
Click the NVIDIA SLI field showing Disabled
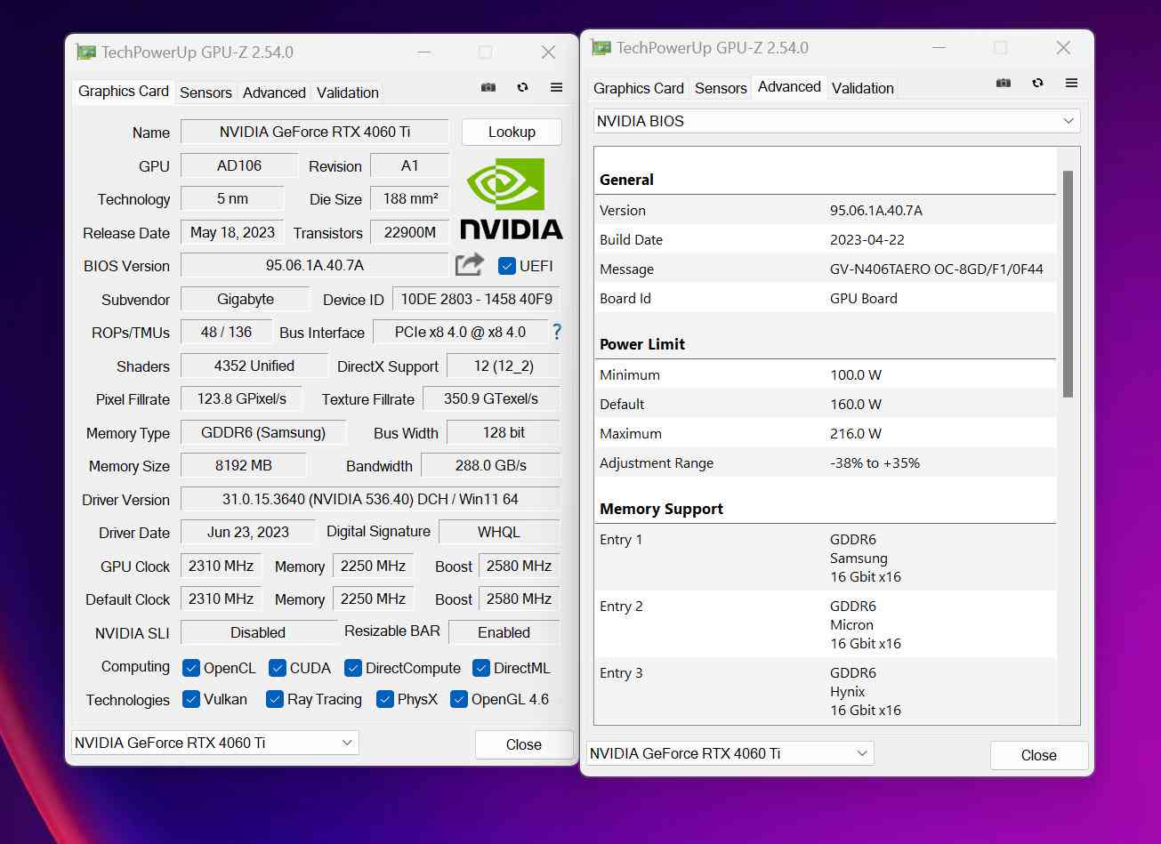[x=259, y=632]
